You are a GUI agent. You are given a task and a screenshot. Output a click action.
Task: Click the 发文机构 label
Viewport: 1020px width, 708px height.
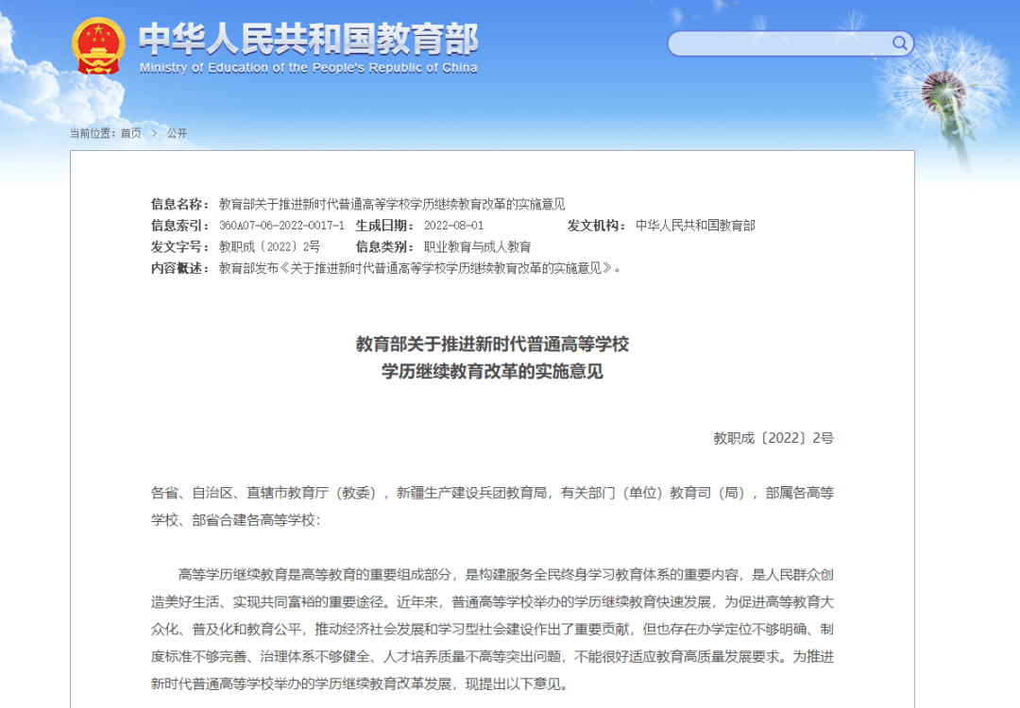[596, 226]
